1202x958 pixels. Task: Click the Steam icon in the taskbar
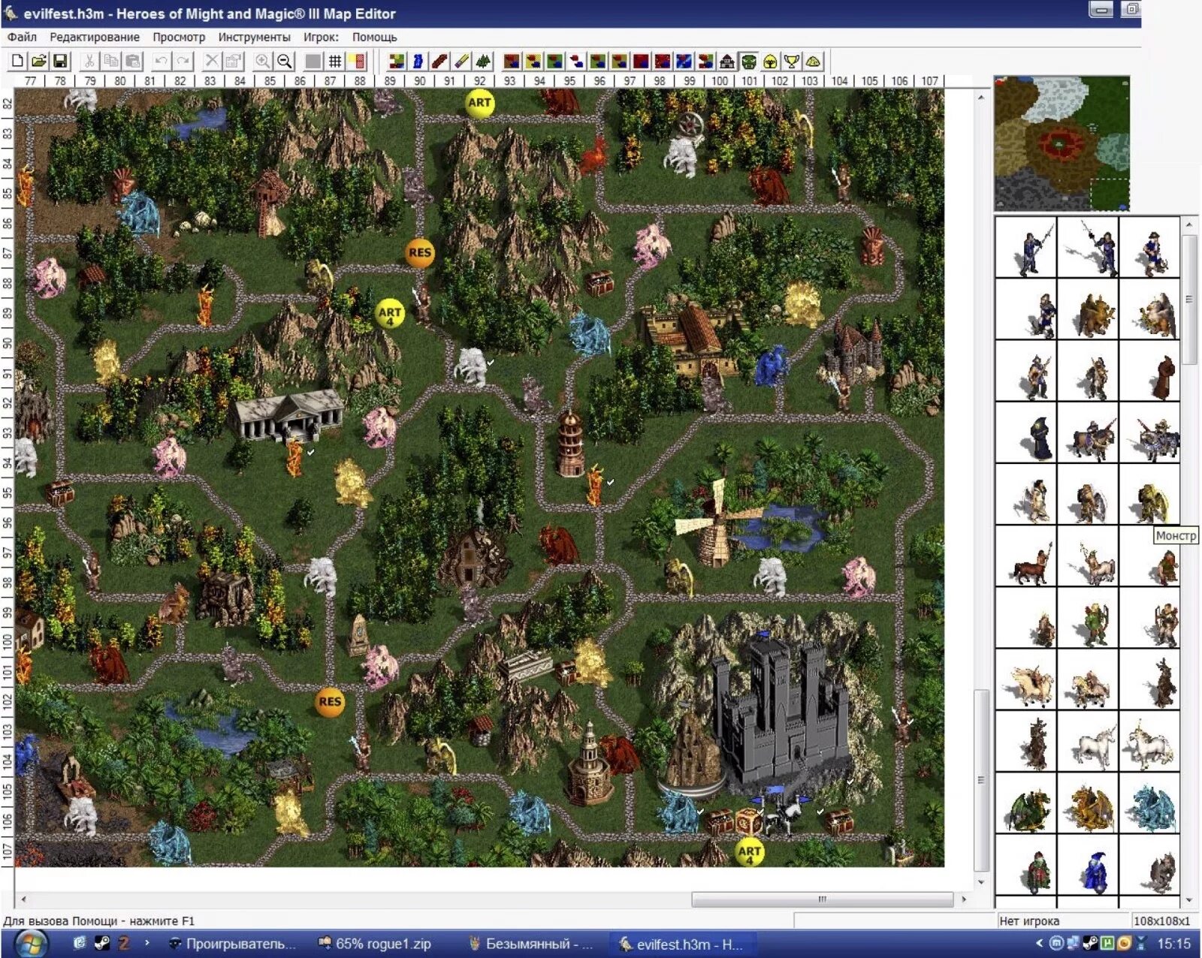102,944
